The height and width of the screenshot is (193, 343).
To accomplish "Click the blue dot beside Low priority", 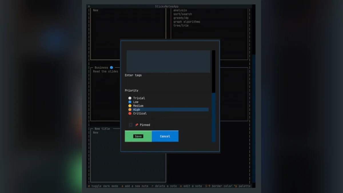I will tap(130, 102).
